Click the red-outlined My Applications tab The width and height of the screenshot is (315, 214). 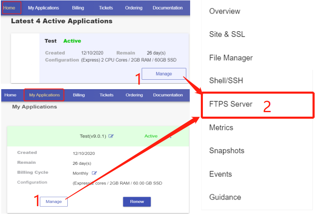pos(44,95)
